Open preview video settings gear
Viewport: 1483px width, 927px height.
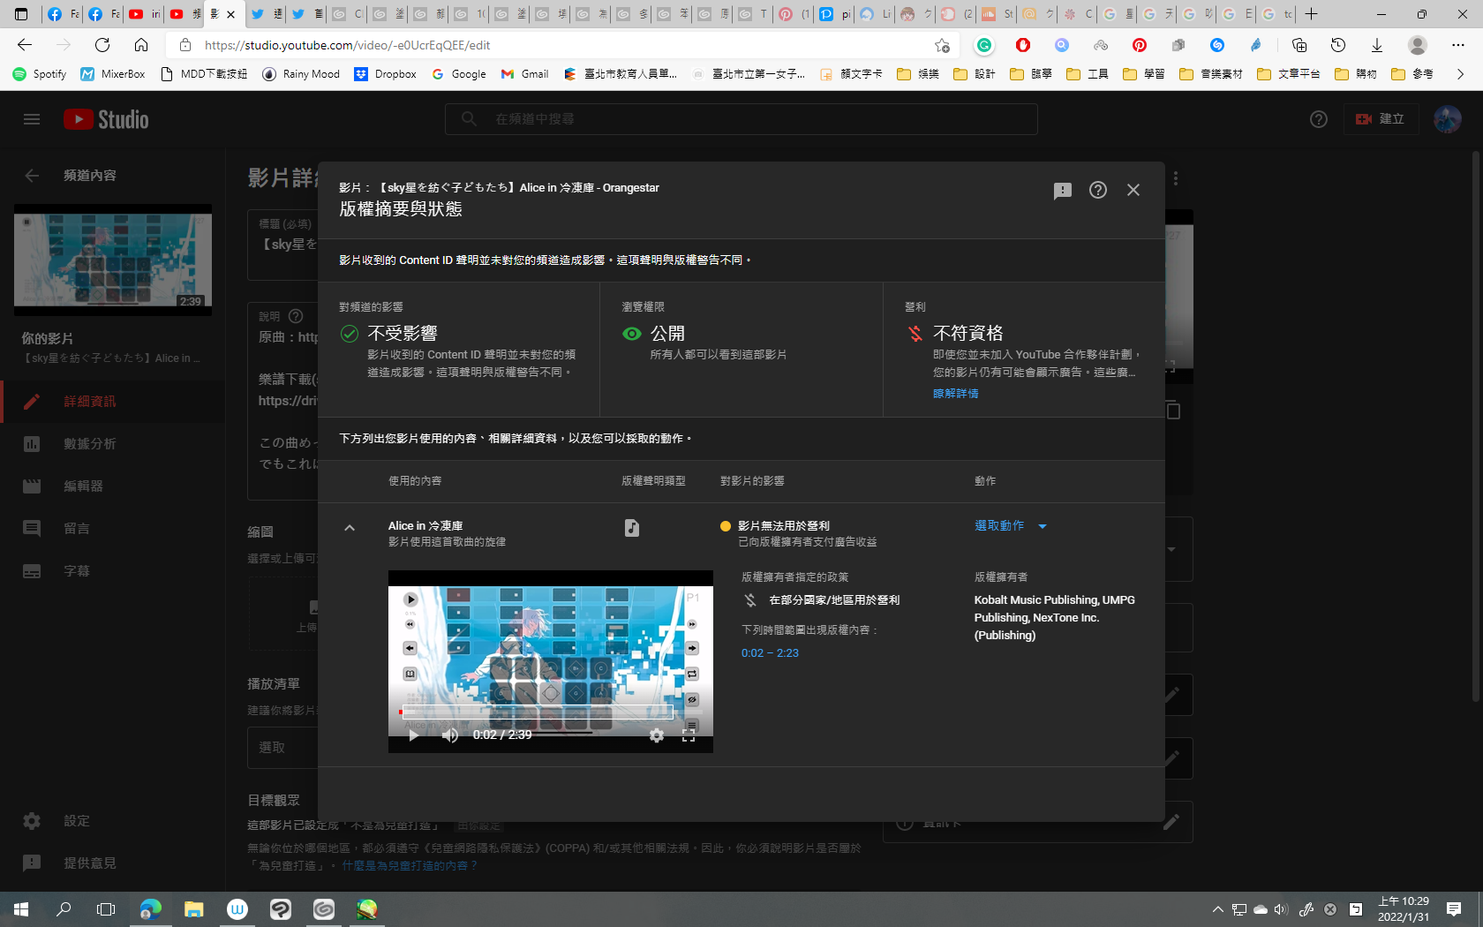pos(657,735)
